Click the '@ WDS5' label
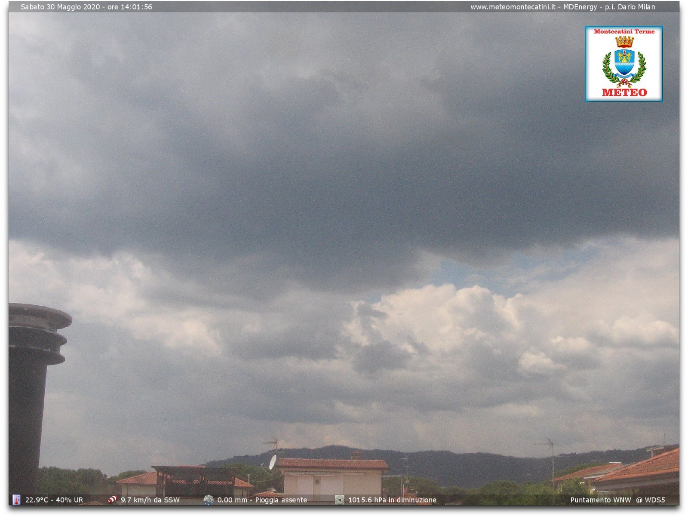688x516 pixels. click(651, 500)
